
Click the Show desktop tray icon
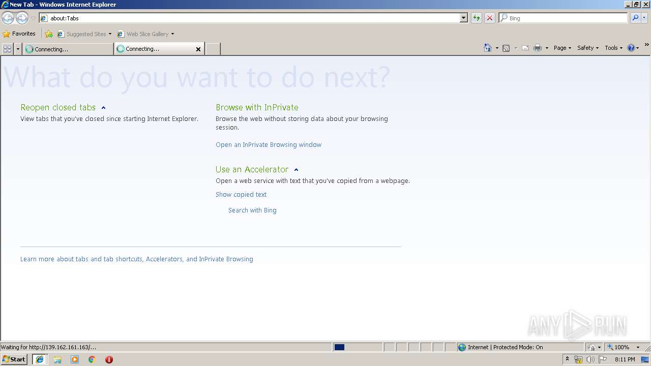click(645, 359)
